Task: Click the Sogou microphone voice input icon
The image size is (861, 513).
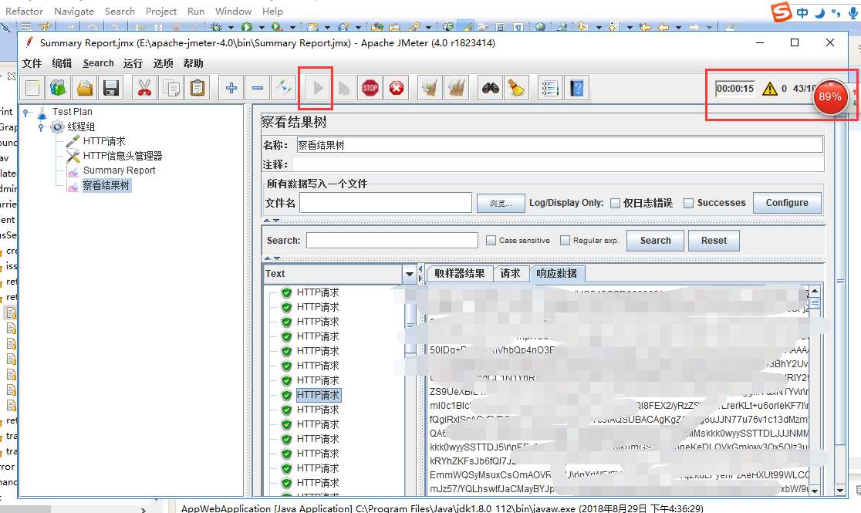Action: 853,12
